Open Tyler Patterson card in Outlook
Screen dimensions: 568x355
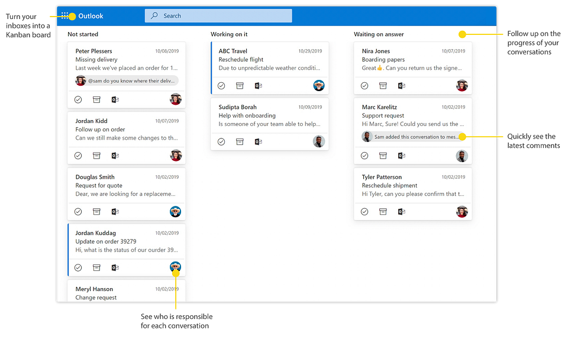tap(401, 212)
